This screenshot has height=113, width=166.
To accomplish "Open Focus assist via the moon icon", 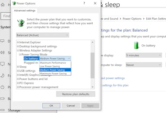I will click(3, 75).
